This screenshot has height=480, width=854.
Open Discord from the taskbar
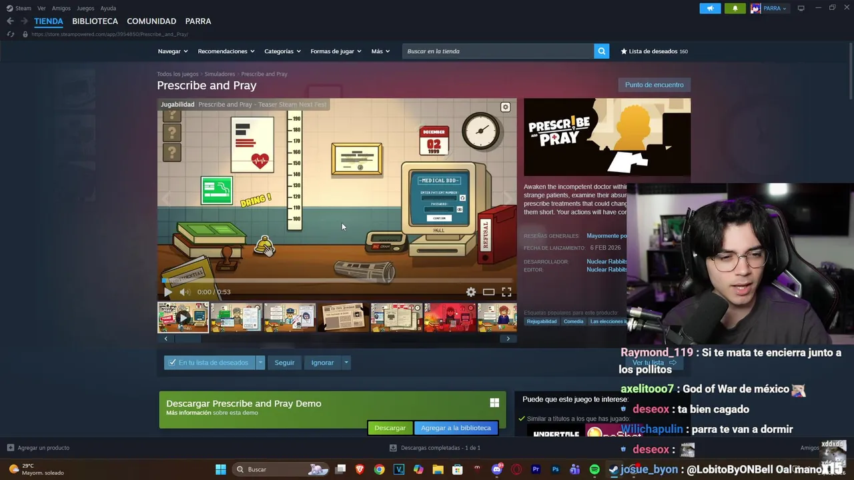(496, 469)
